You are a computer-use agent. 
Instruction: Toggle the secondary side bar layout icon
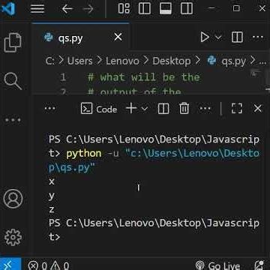187,8
